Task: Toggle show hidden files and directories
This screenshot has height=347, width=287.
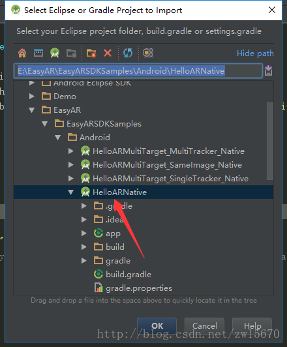Action: (x=148, y=53)
